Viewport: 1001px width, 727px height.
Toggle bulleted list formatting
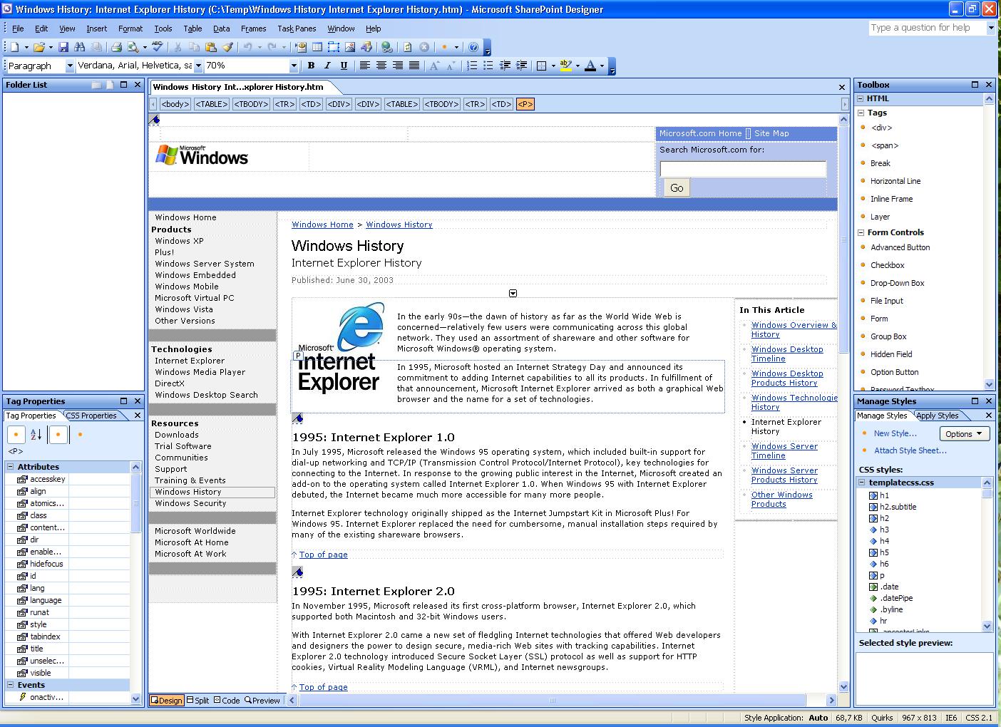488,66
